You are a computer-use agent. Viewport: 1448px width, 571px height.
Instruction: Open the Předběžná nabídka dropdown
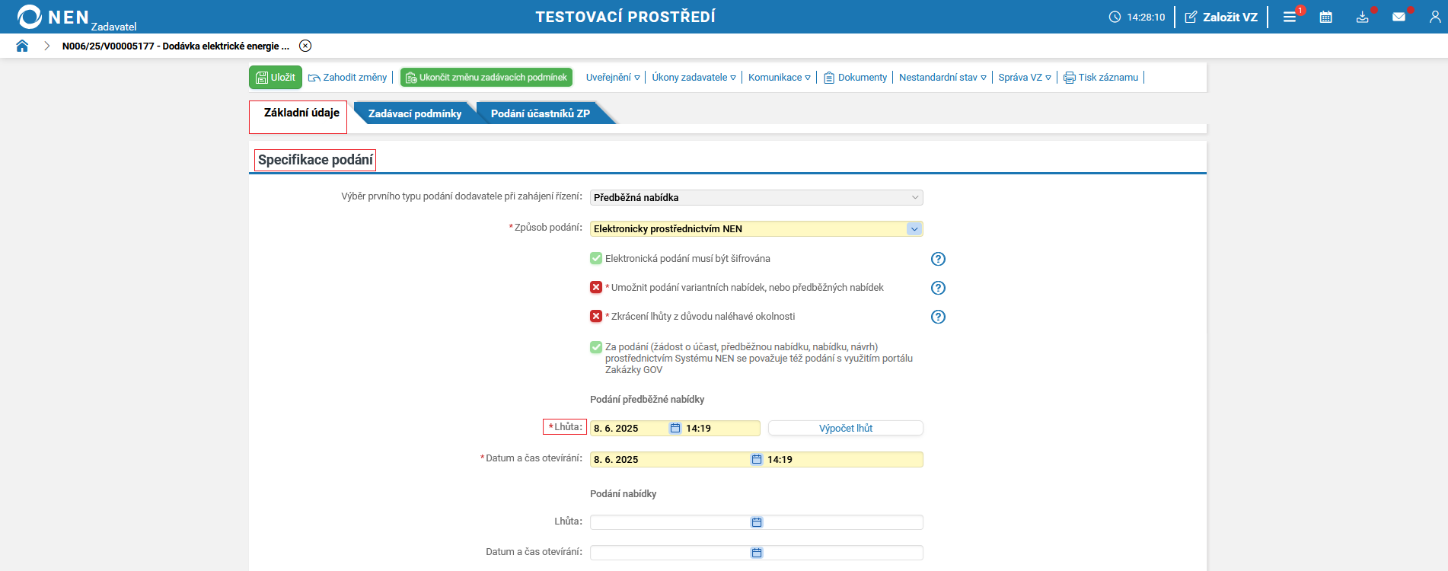pos(757,197)
